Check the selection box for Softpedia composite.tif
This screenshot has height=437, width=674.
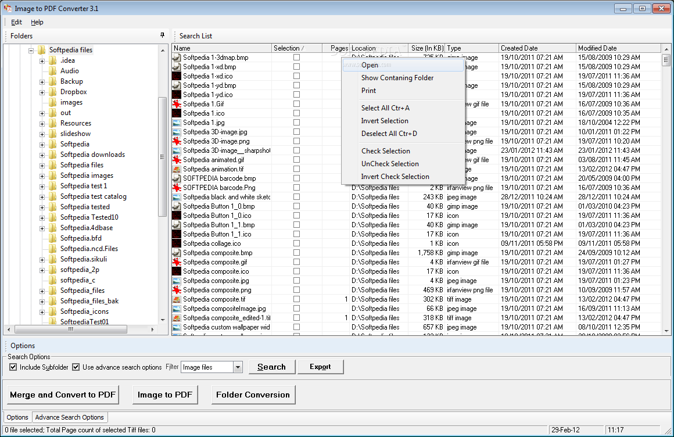coord(296,299)
